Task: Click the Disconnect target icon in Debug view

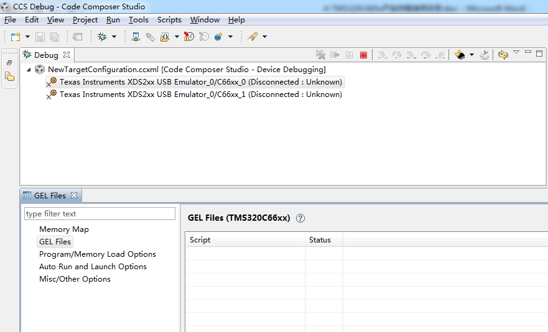Action: point(320,55)
